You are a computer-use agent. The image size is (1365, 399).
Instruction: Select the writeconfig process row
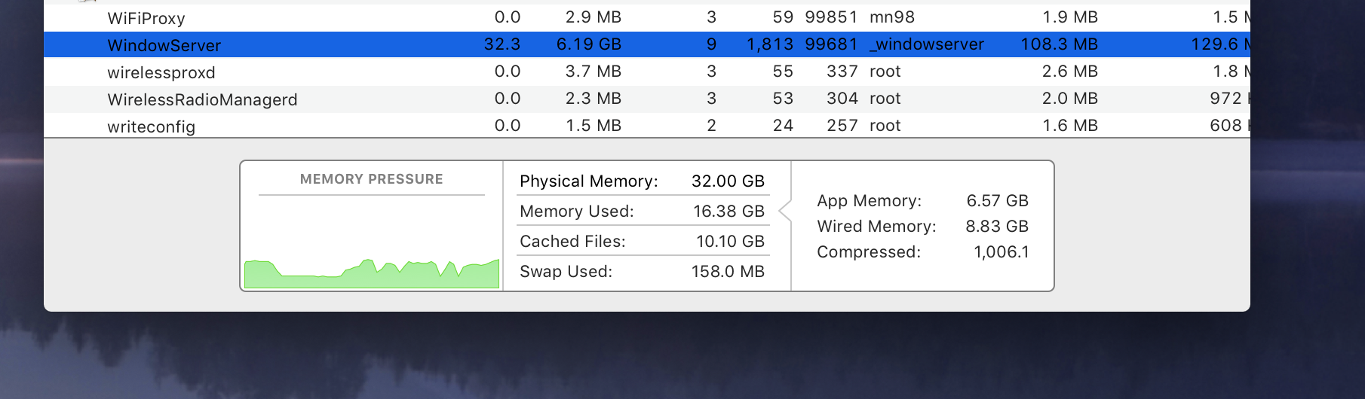pos(151,126)
